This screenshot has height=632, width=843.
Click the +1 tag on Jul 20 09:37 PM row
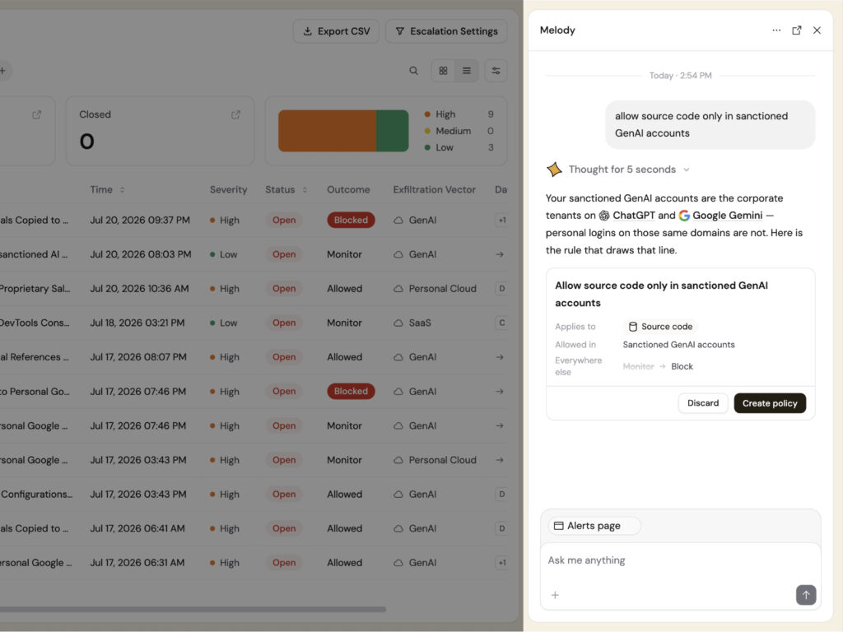[501, 221]
